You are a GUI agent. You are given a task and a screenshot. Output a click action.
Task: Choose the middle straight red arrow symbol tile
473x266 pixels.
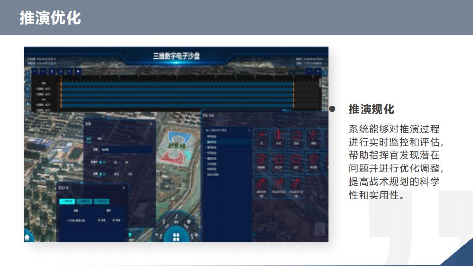tap(279, 188)
